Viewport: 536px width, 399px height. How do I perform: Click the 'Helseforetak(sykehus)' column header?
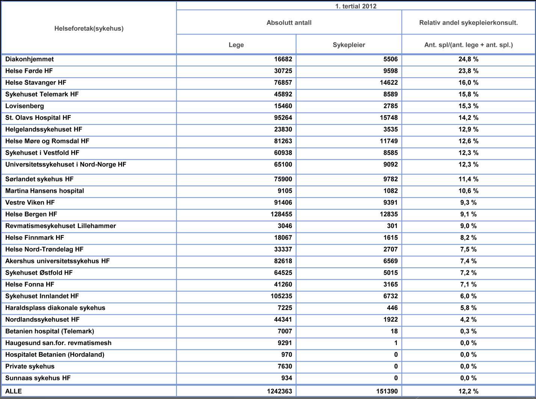tap(89, 28)
